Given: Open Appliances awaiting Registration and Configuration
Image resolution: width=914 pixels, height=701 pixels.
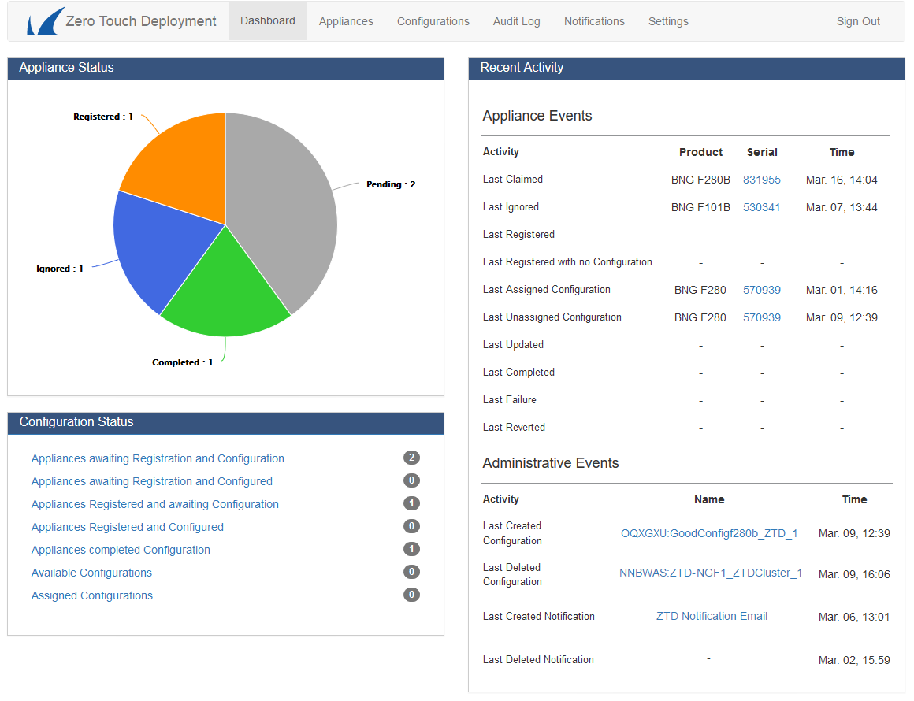Looking at the screenshot, I should [158, 458].
